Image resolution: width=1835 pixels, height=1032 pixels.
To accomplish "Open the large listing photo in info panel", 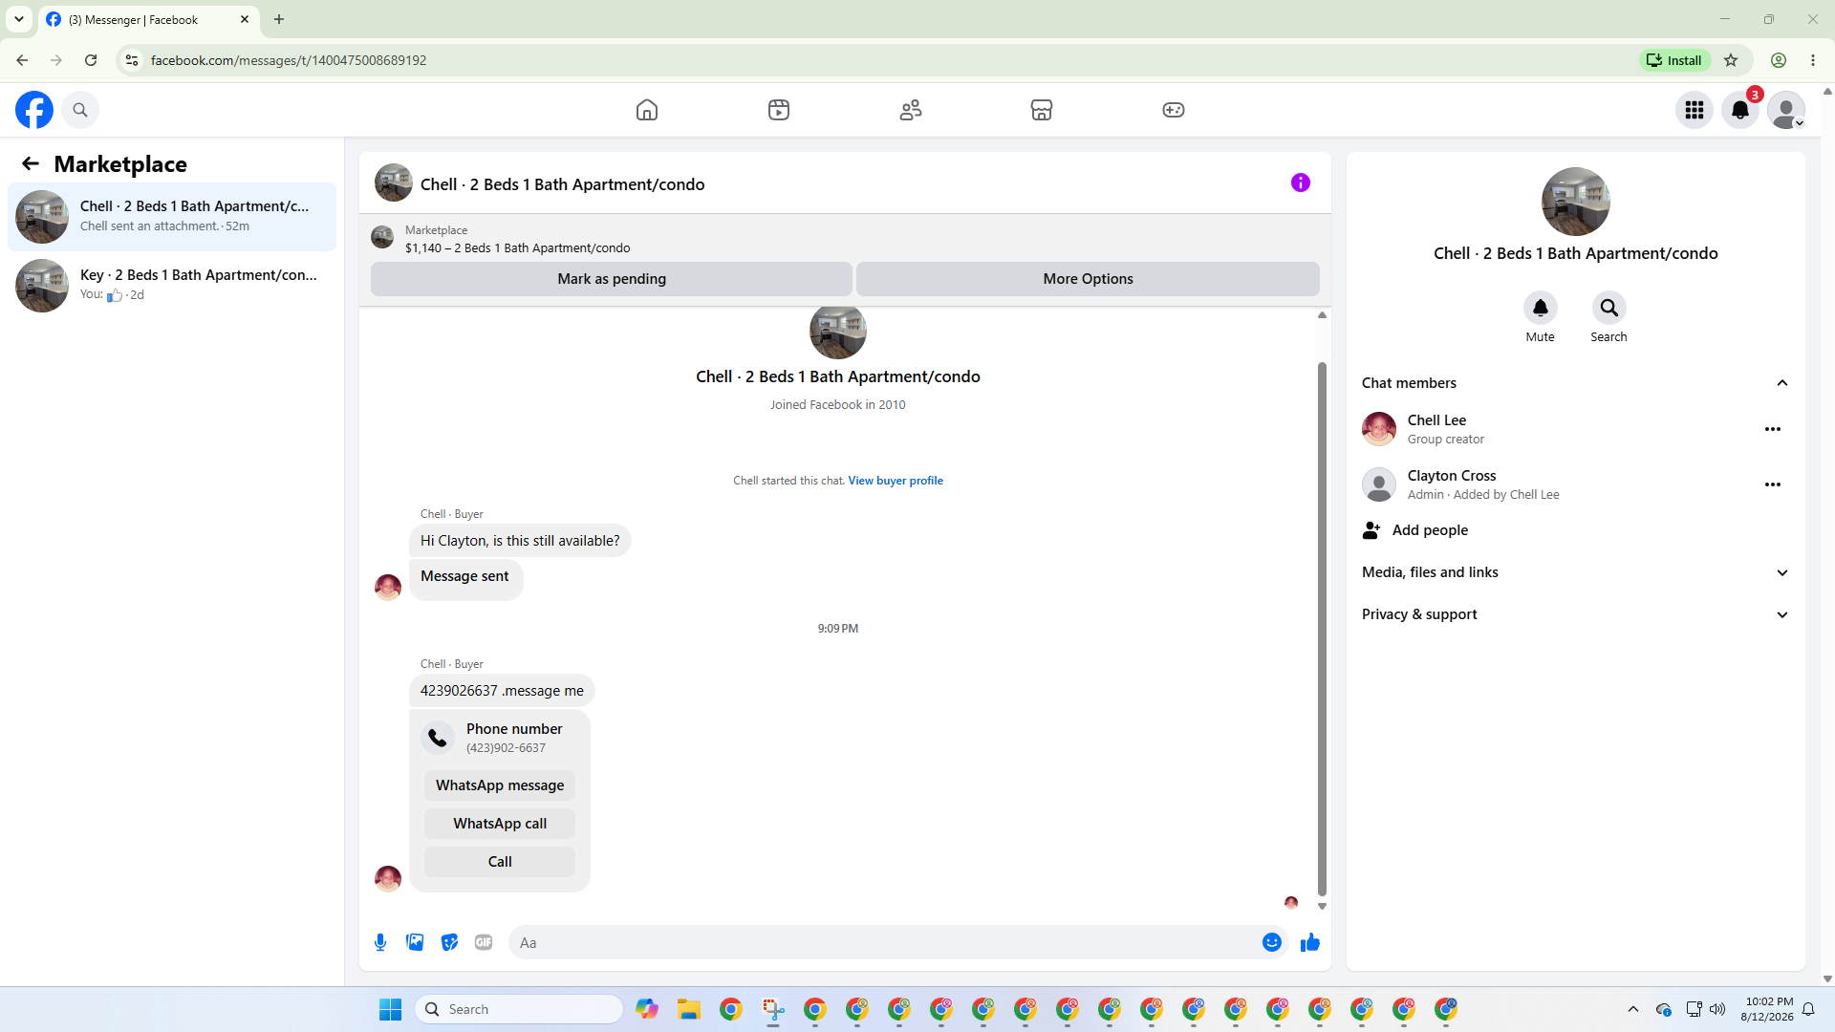I will pos(1576,202).
